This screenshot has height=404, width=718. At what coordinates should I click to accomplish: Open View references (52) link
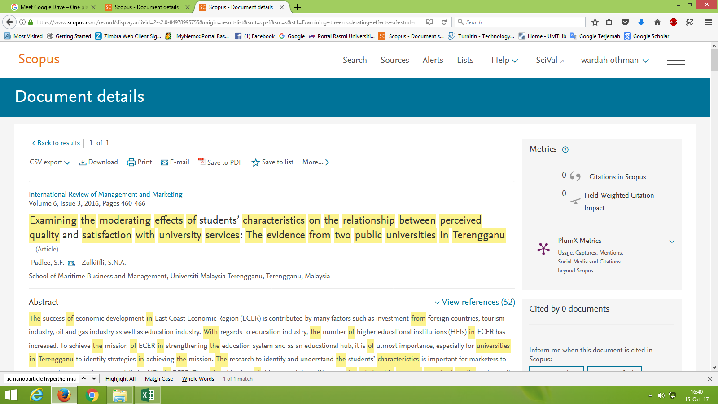pos(475,302)
